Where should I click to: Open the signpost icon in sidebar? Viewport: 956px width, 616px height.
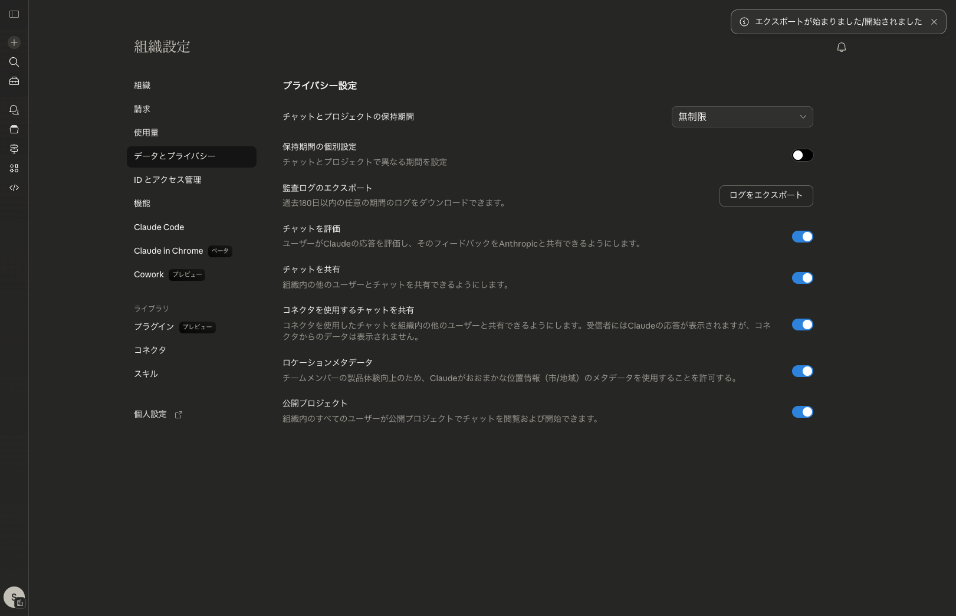pyautogui.click(x=14, y=149)
